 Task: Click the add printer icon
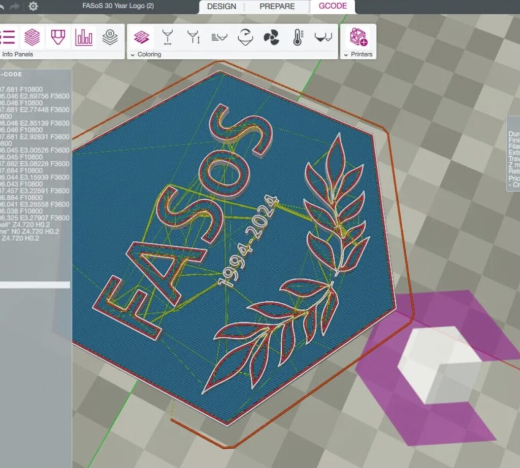359,37
